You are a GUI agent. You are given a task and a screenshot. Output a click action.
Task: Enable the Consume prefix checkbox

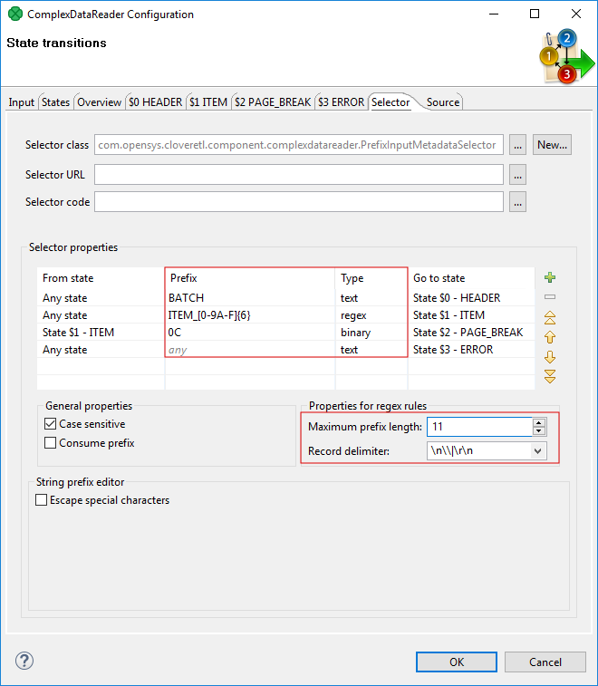coord(51,443)
